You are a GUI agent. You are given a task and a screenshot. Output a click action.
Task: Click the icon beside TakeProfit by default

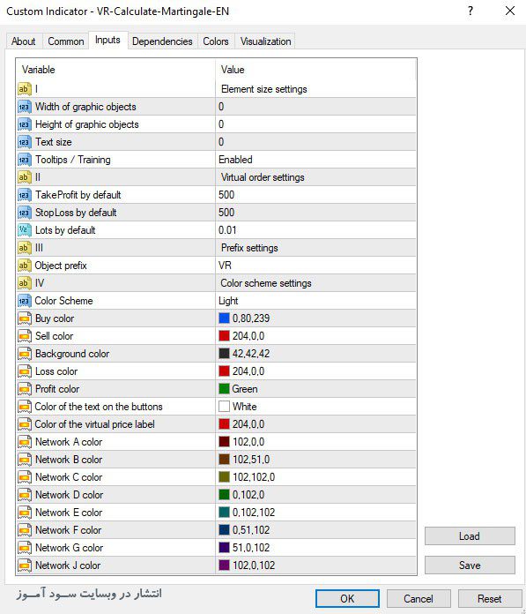[25, 195]
